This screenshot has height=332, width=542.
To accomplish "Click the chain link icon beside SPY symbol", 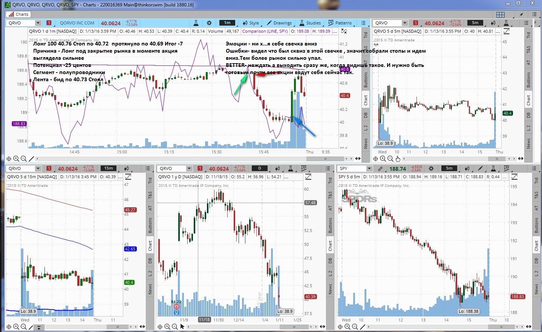I will point(381,169).
